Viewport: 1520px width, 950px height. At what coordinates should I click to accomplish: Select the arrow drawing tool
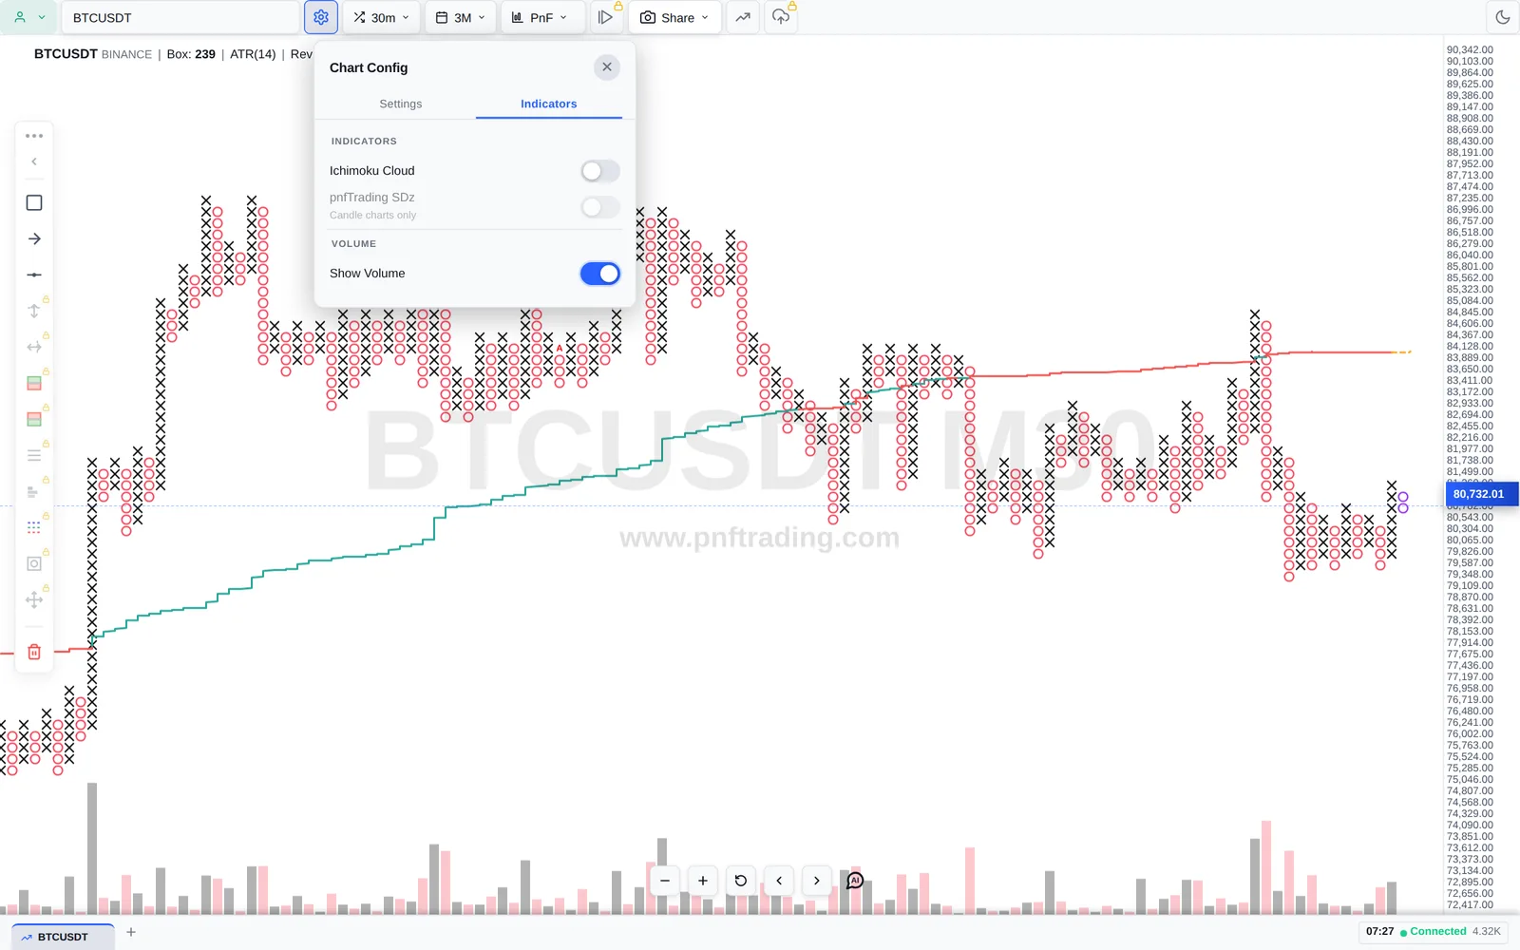click(34, 238)
